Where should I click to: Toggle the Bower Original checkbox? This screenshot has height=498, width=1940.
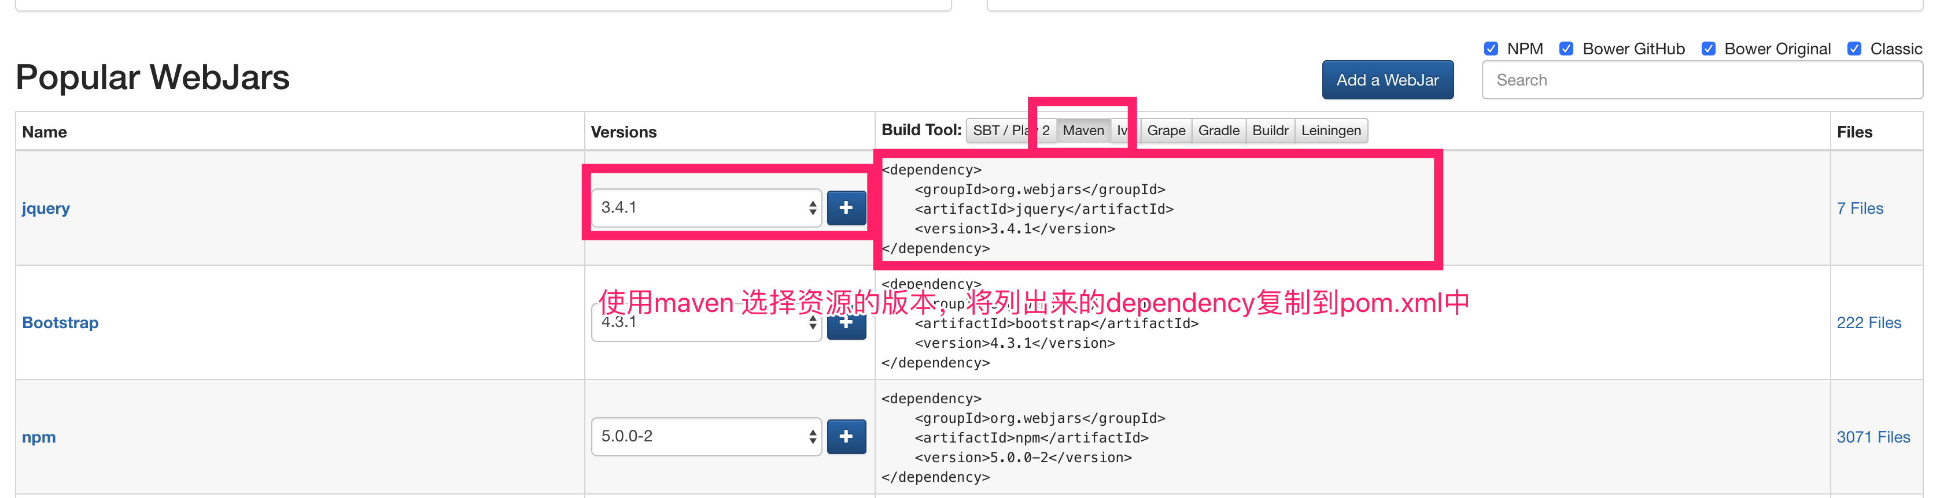(x=1708, y=49)
